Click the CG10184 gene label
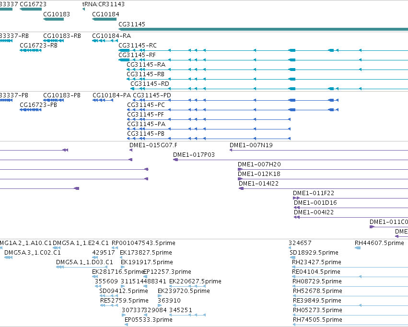This screenshot has height=327, width=408. click(x=105, y=14)
